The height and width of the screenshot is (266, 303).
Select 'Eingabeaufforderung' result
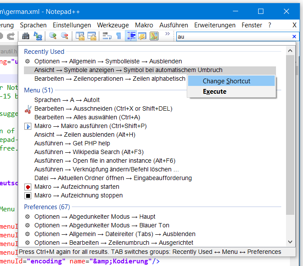tap(113, 178)
